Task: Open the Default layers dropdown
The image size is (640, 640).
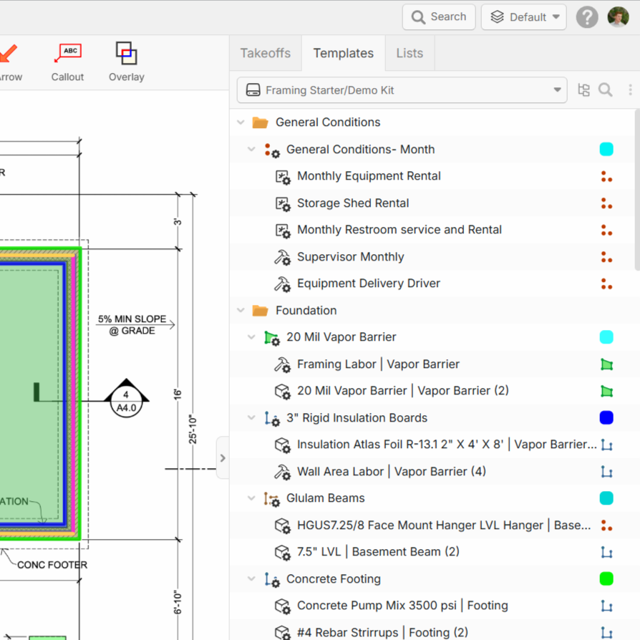Action: tap(523, 17)
